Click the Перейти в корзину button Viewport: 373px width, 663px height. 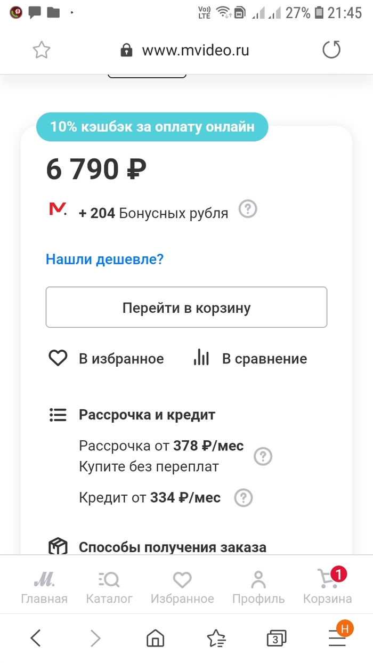[x=186, y=308]
